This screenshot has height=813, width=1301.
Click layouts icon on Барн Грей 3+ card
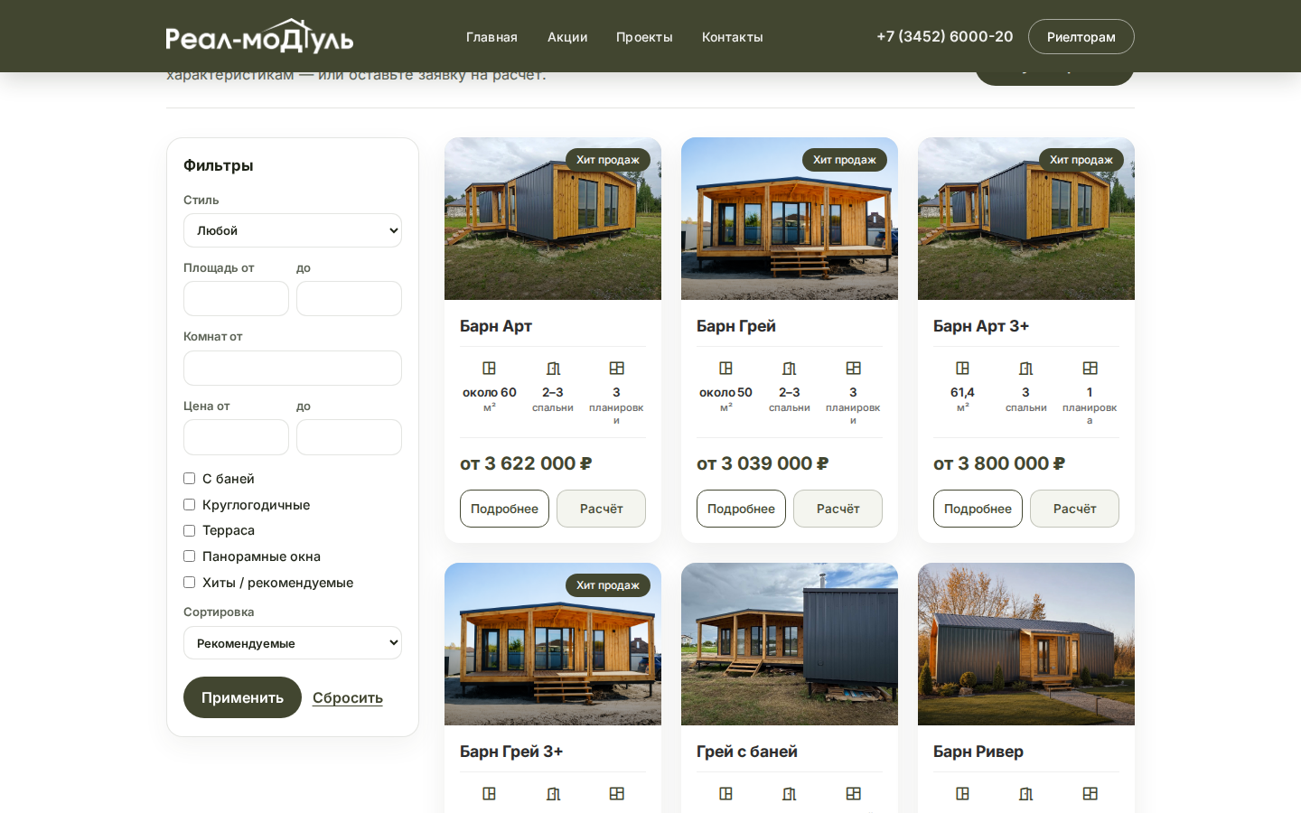click(616, 794)
